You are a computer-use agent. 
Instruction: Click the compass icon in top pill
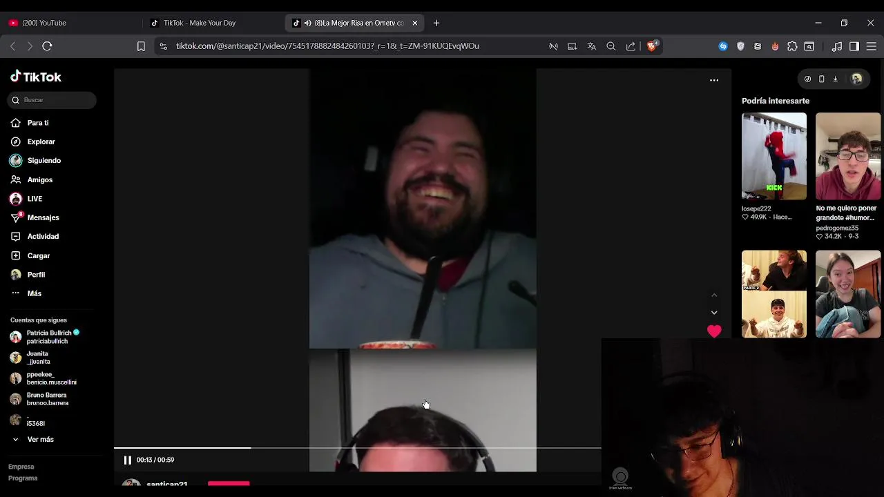(807, 79)
